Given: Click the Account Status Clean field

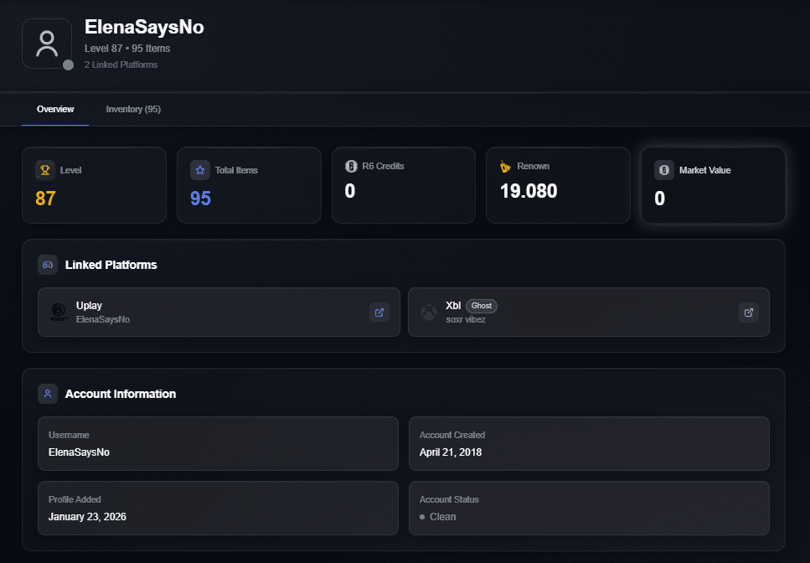Looking at the screenshot, I should click(x=588, y=509).
